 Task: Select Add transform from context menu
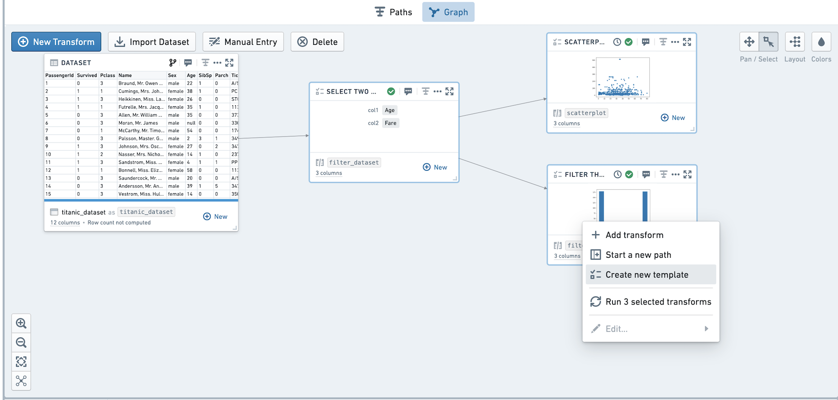click(x=651, y=235)
